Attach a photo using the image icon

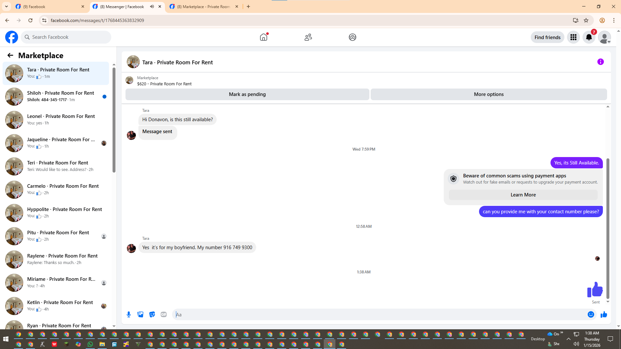[x=140, y=314]
